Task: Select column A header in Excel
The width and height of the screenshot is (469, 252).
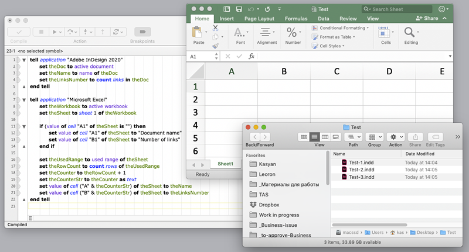Action: tap(232, 71)
